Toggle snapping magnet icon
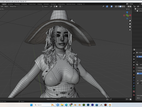This screenshot has width=142, height=107. pos(55,7)
